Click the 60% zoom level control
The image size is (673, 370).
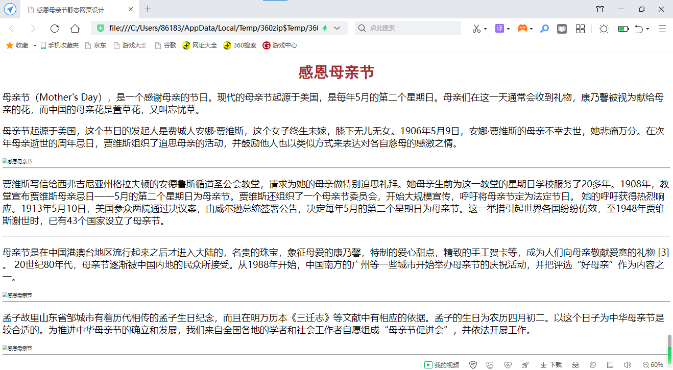pyautogui.click(x=653, y=365)
